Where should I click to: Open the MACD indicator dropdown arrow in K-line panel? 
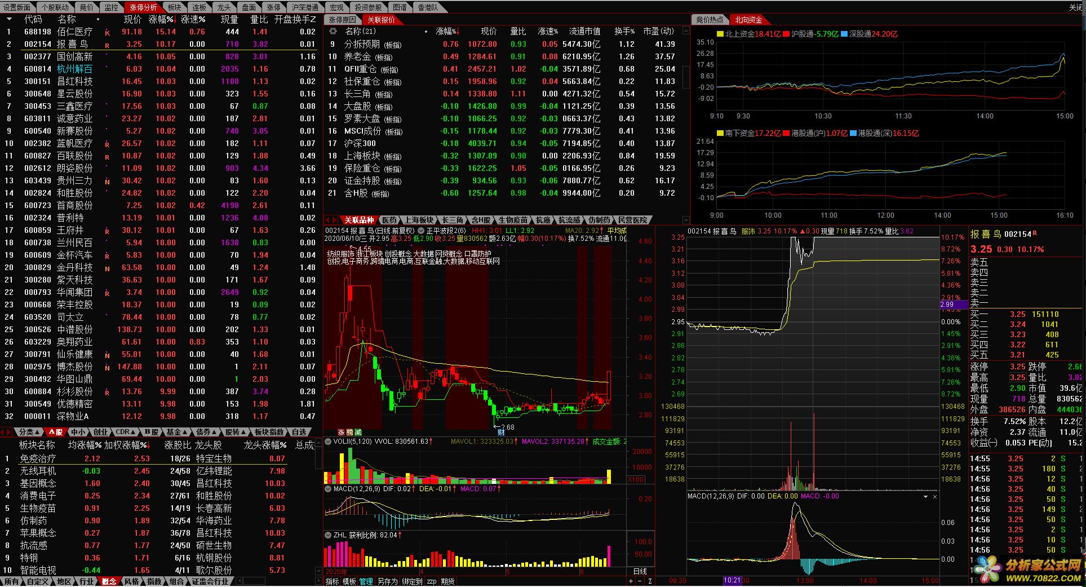pos(328,489)
